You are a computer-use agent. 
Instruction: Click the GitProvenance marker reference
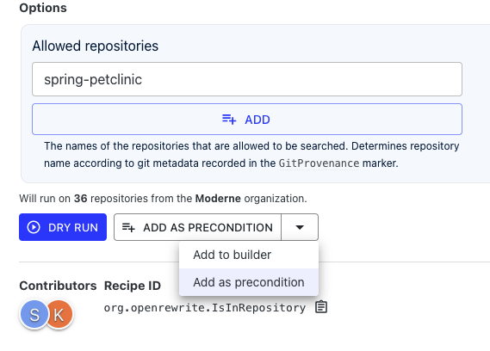pyautogui.click(x=319, y=163)
